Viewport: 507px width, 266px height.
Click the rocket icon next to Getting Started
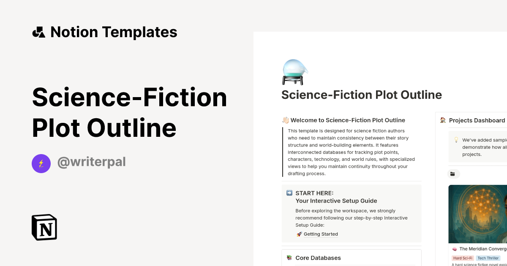click(299, 234)
